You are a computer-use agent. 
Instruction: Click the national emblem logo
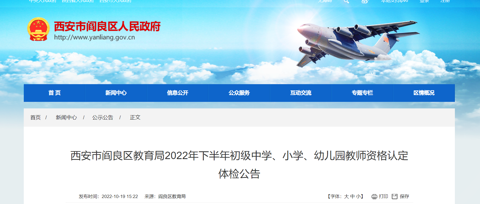point(38,29)
